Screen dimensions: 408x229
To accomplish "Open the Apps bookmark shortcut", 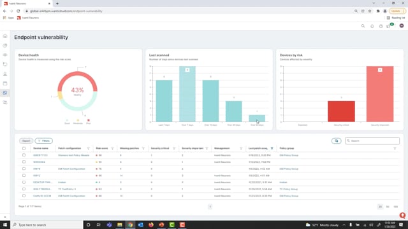I will 8,18.
